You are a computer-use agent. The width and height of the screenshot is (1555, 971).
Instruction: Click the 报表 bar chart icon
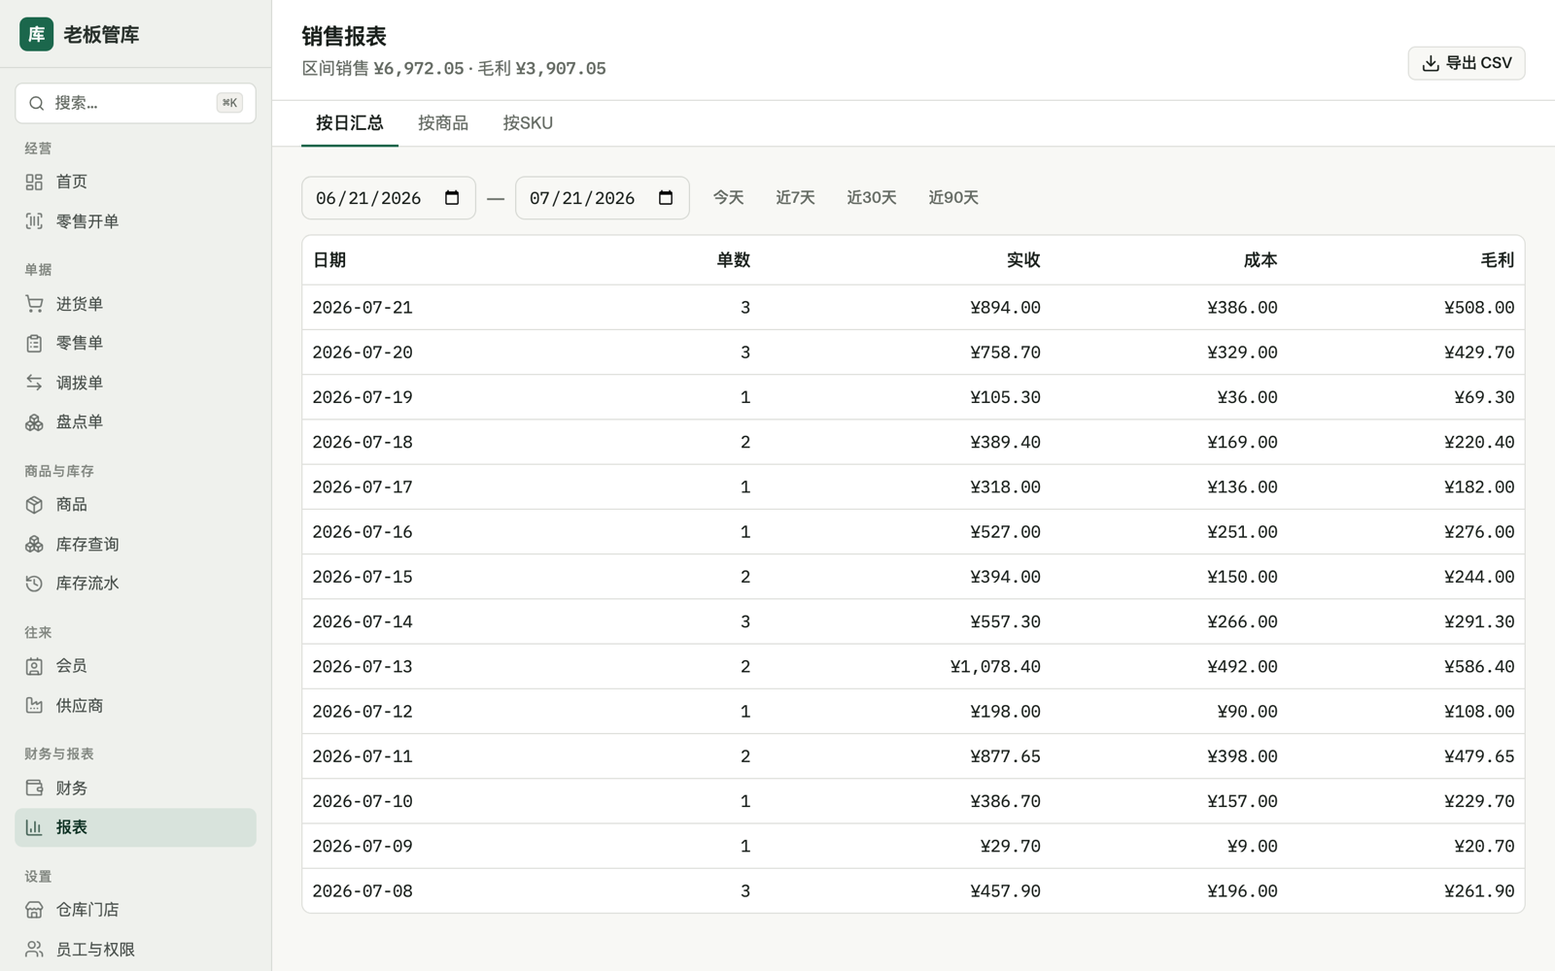coord(34,827)
